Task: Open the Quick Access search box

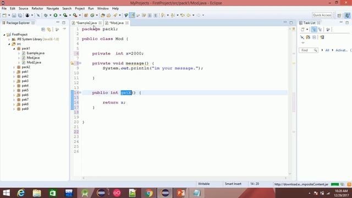Action: pos(322,15)
